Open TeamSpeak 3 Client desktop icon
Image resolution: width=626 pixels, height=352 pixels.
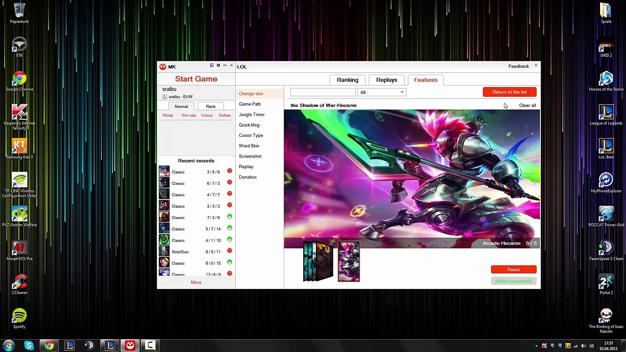click(x=606, y=250)
